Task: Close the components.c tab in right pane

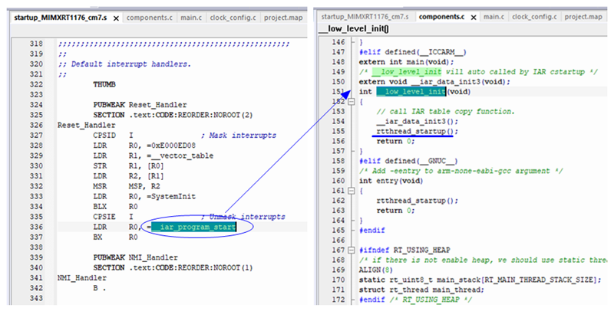Action: pyautogui.click(x=474, y=16)
